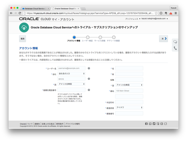Bookmark this page with the star icon
The image size is (187, 141).
tap(156, 13)
